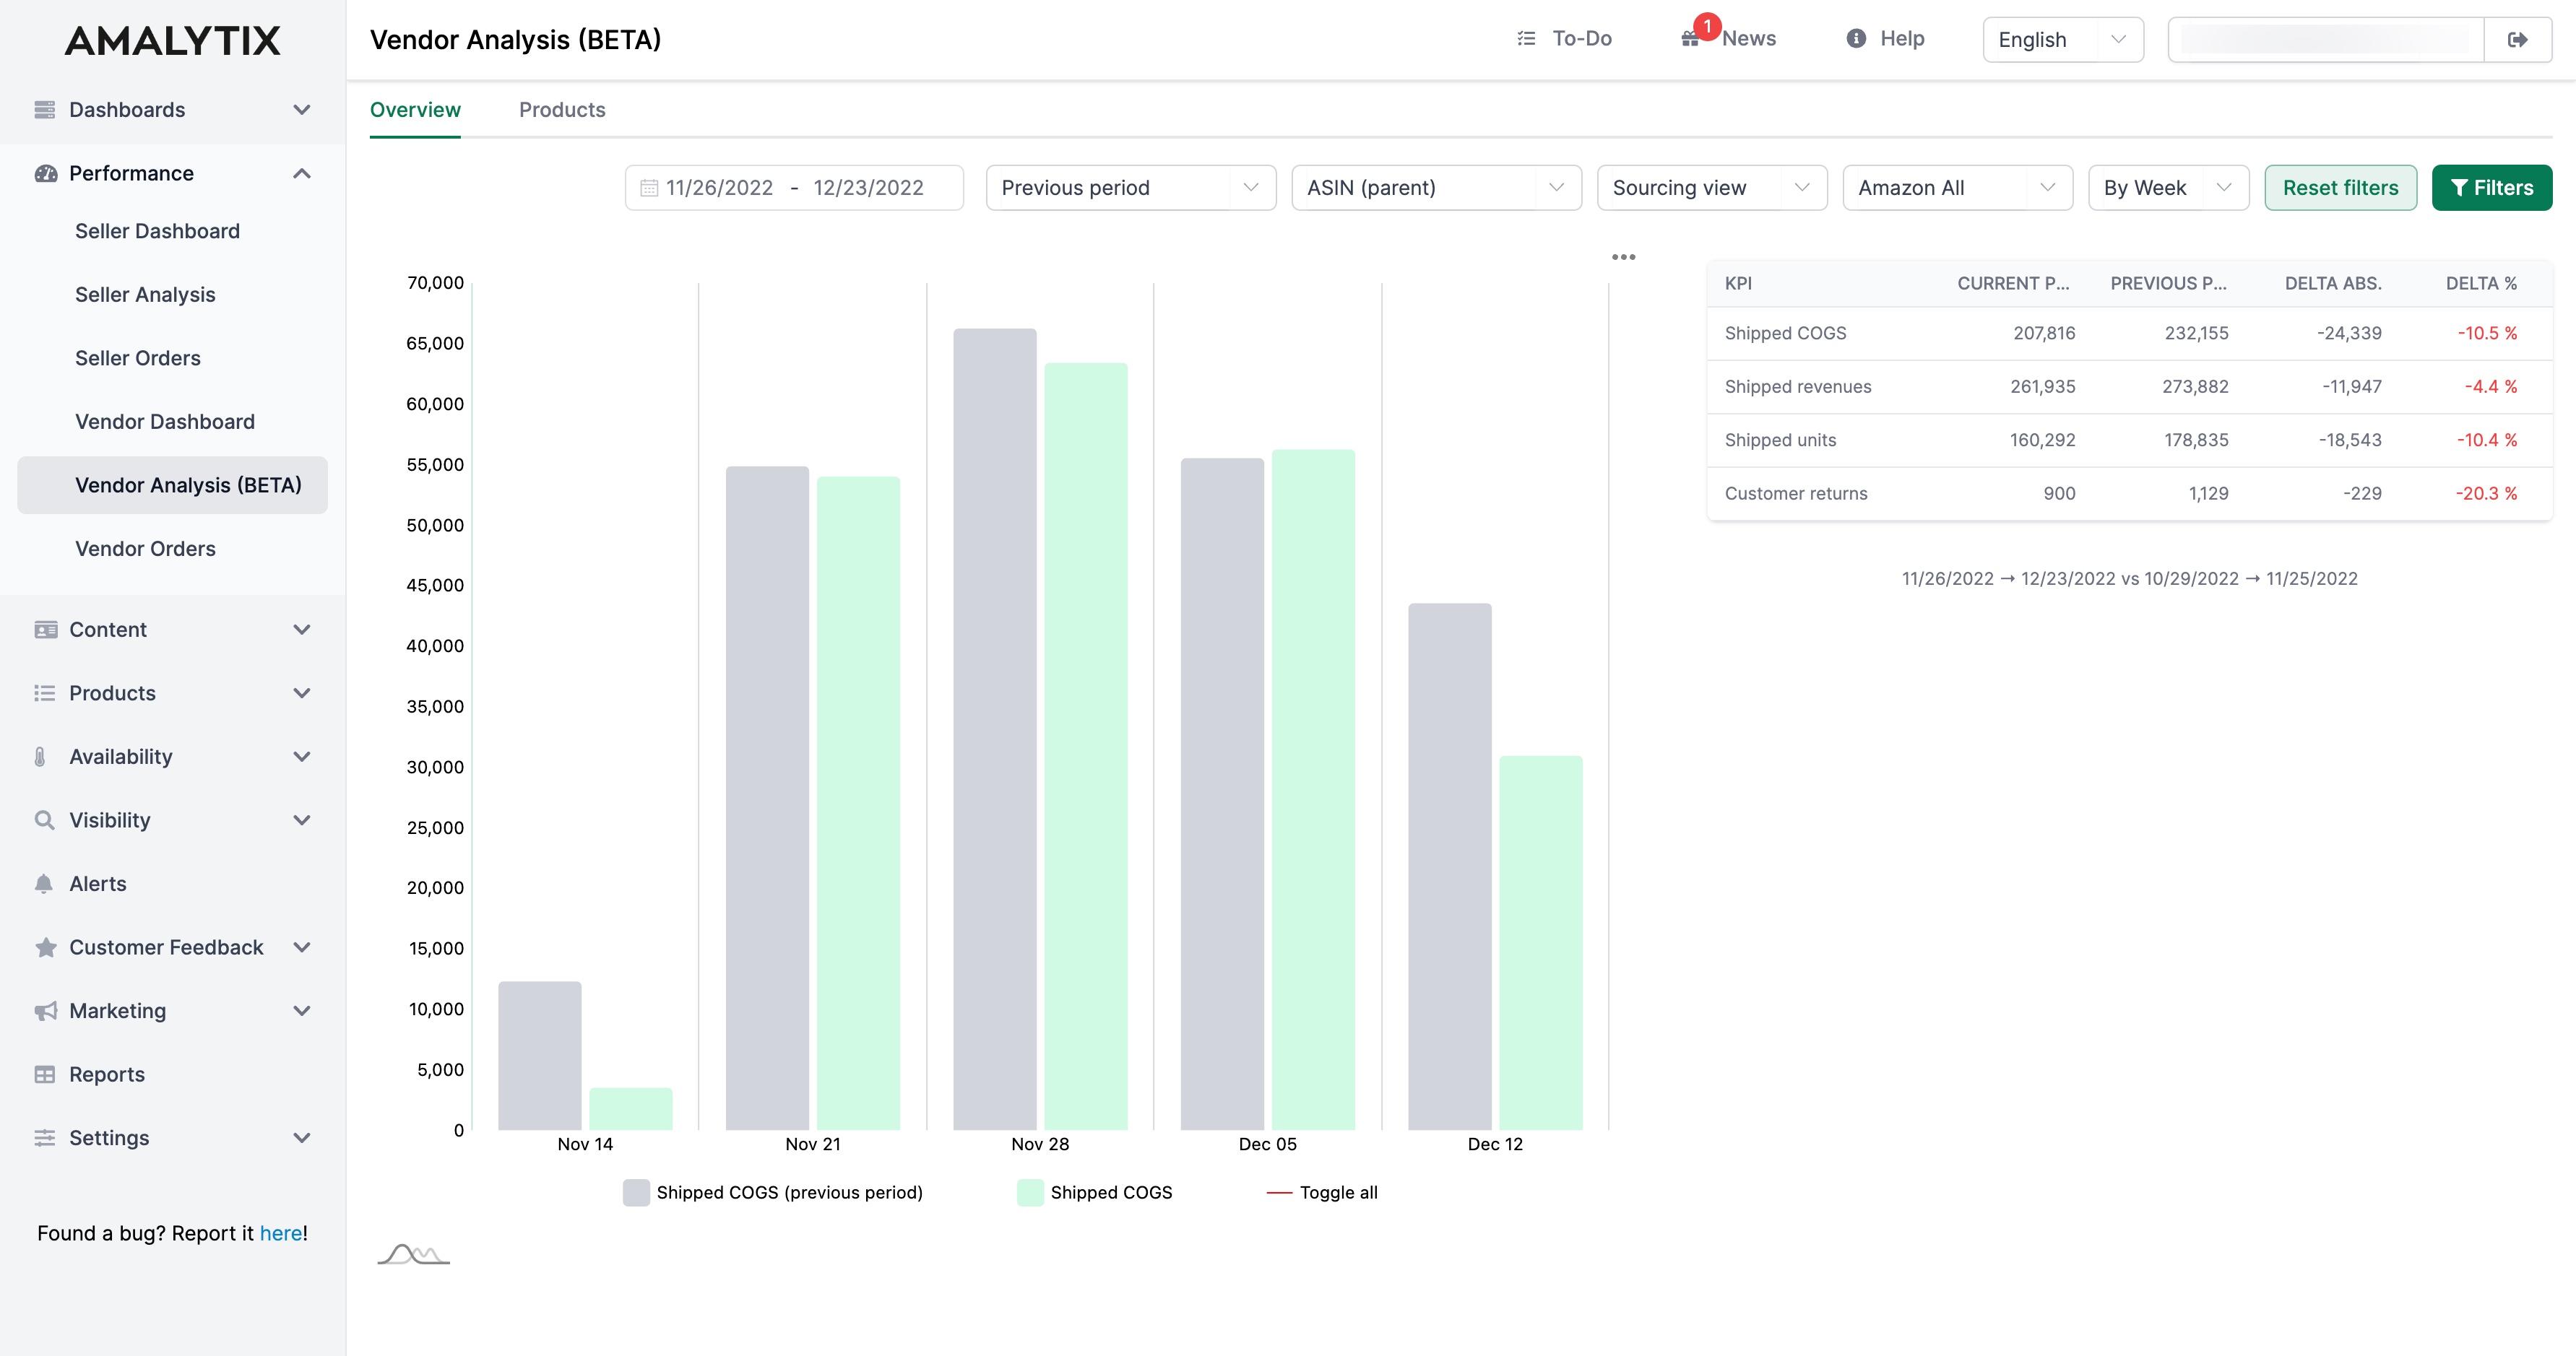This screenshot has height=1356, width=2576.
Task: Sort by the DELTA % column header
Action: click(2481, 284)
